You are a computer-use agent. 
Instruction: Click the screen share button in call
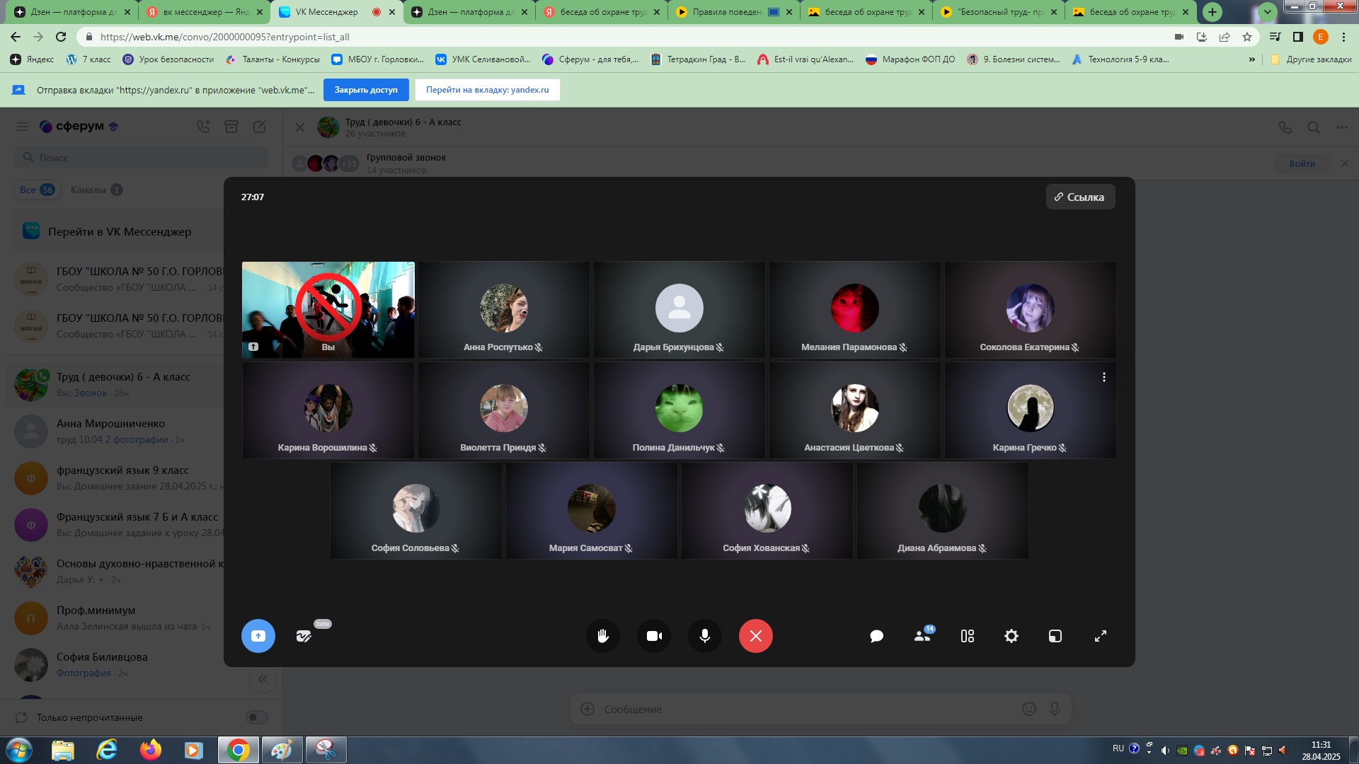[x=258, y=636]
